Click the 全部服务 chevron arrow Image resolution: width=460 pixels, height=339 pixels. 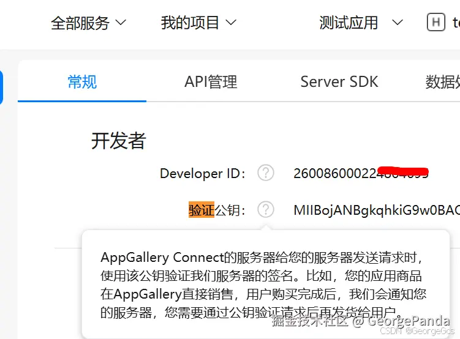point(121,23)
